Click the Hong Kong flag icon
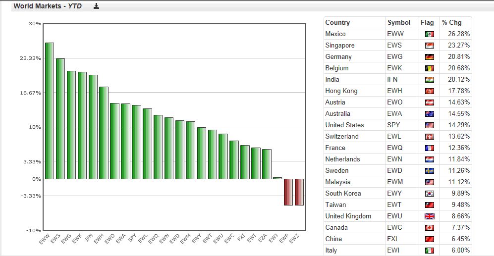Viewport: 494px width, 256px height. (x=430, y=91)
